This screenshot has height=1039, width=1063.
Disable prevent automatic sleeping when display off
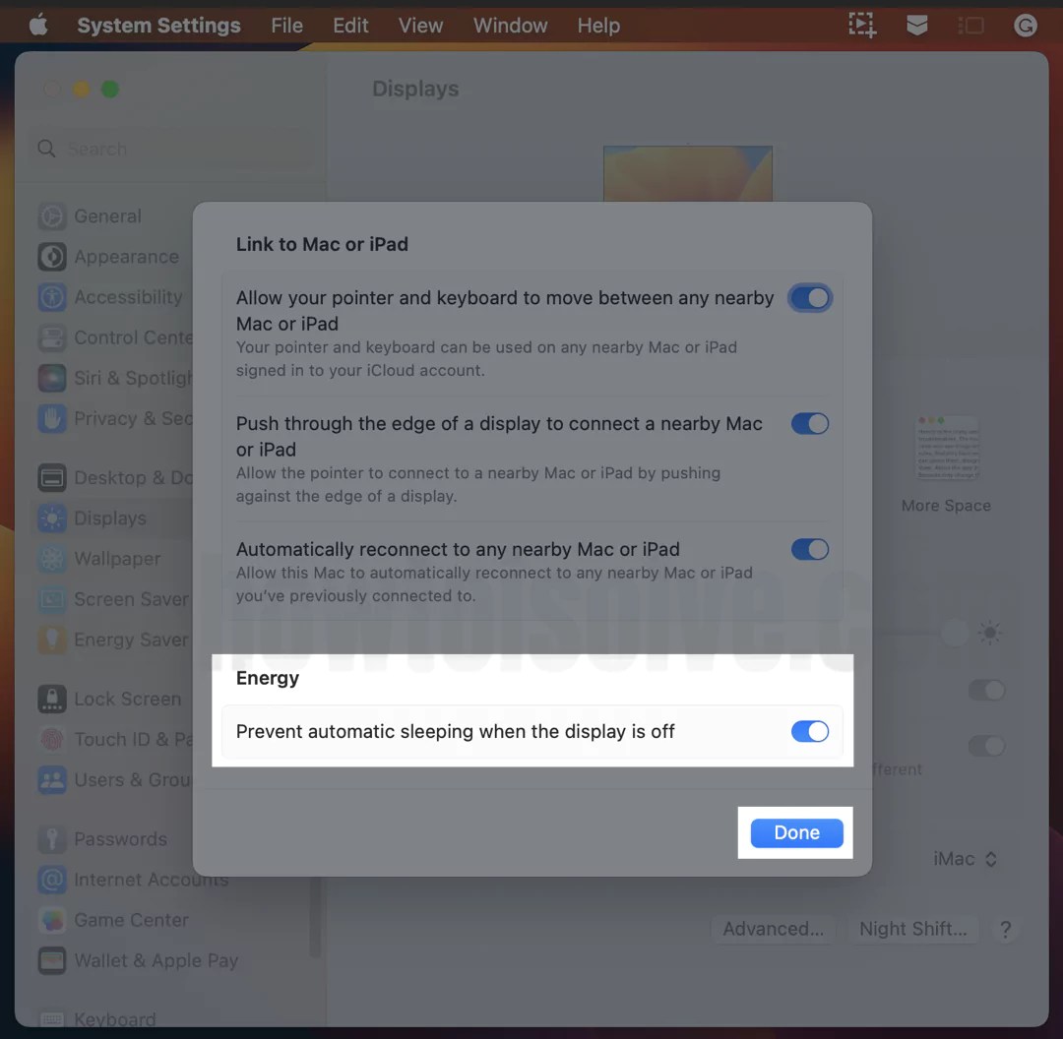[810, 731]
